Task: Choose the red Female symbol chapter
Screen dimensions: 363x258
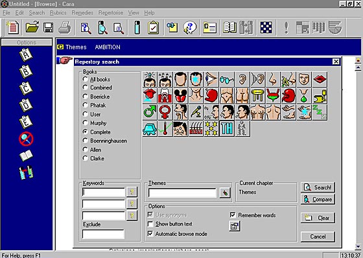Action: (165, 112)
